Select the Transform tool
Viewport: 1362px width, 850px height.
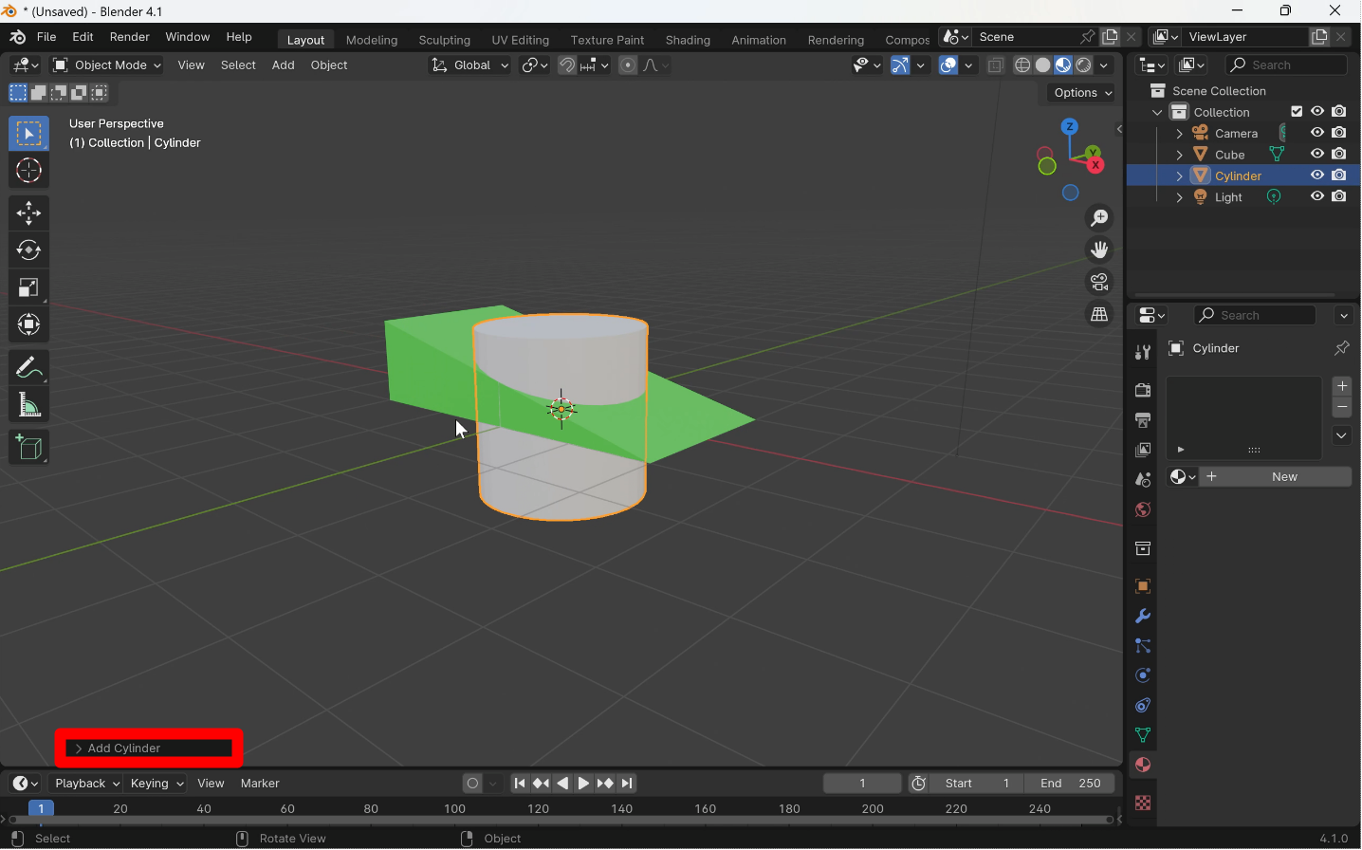tap(28, 324)
